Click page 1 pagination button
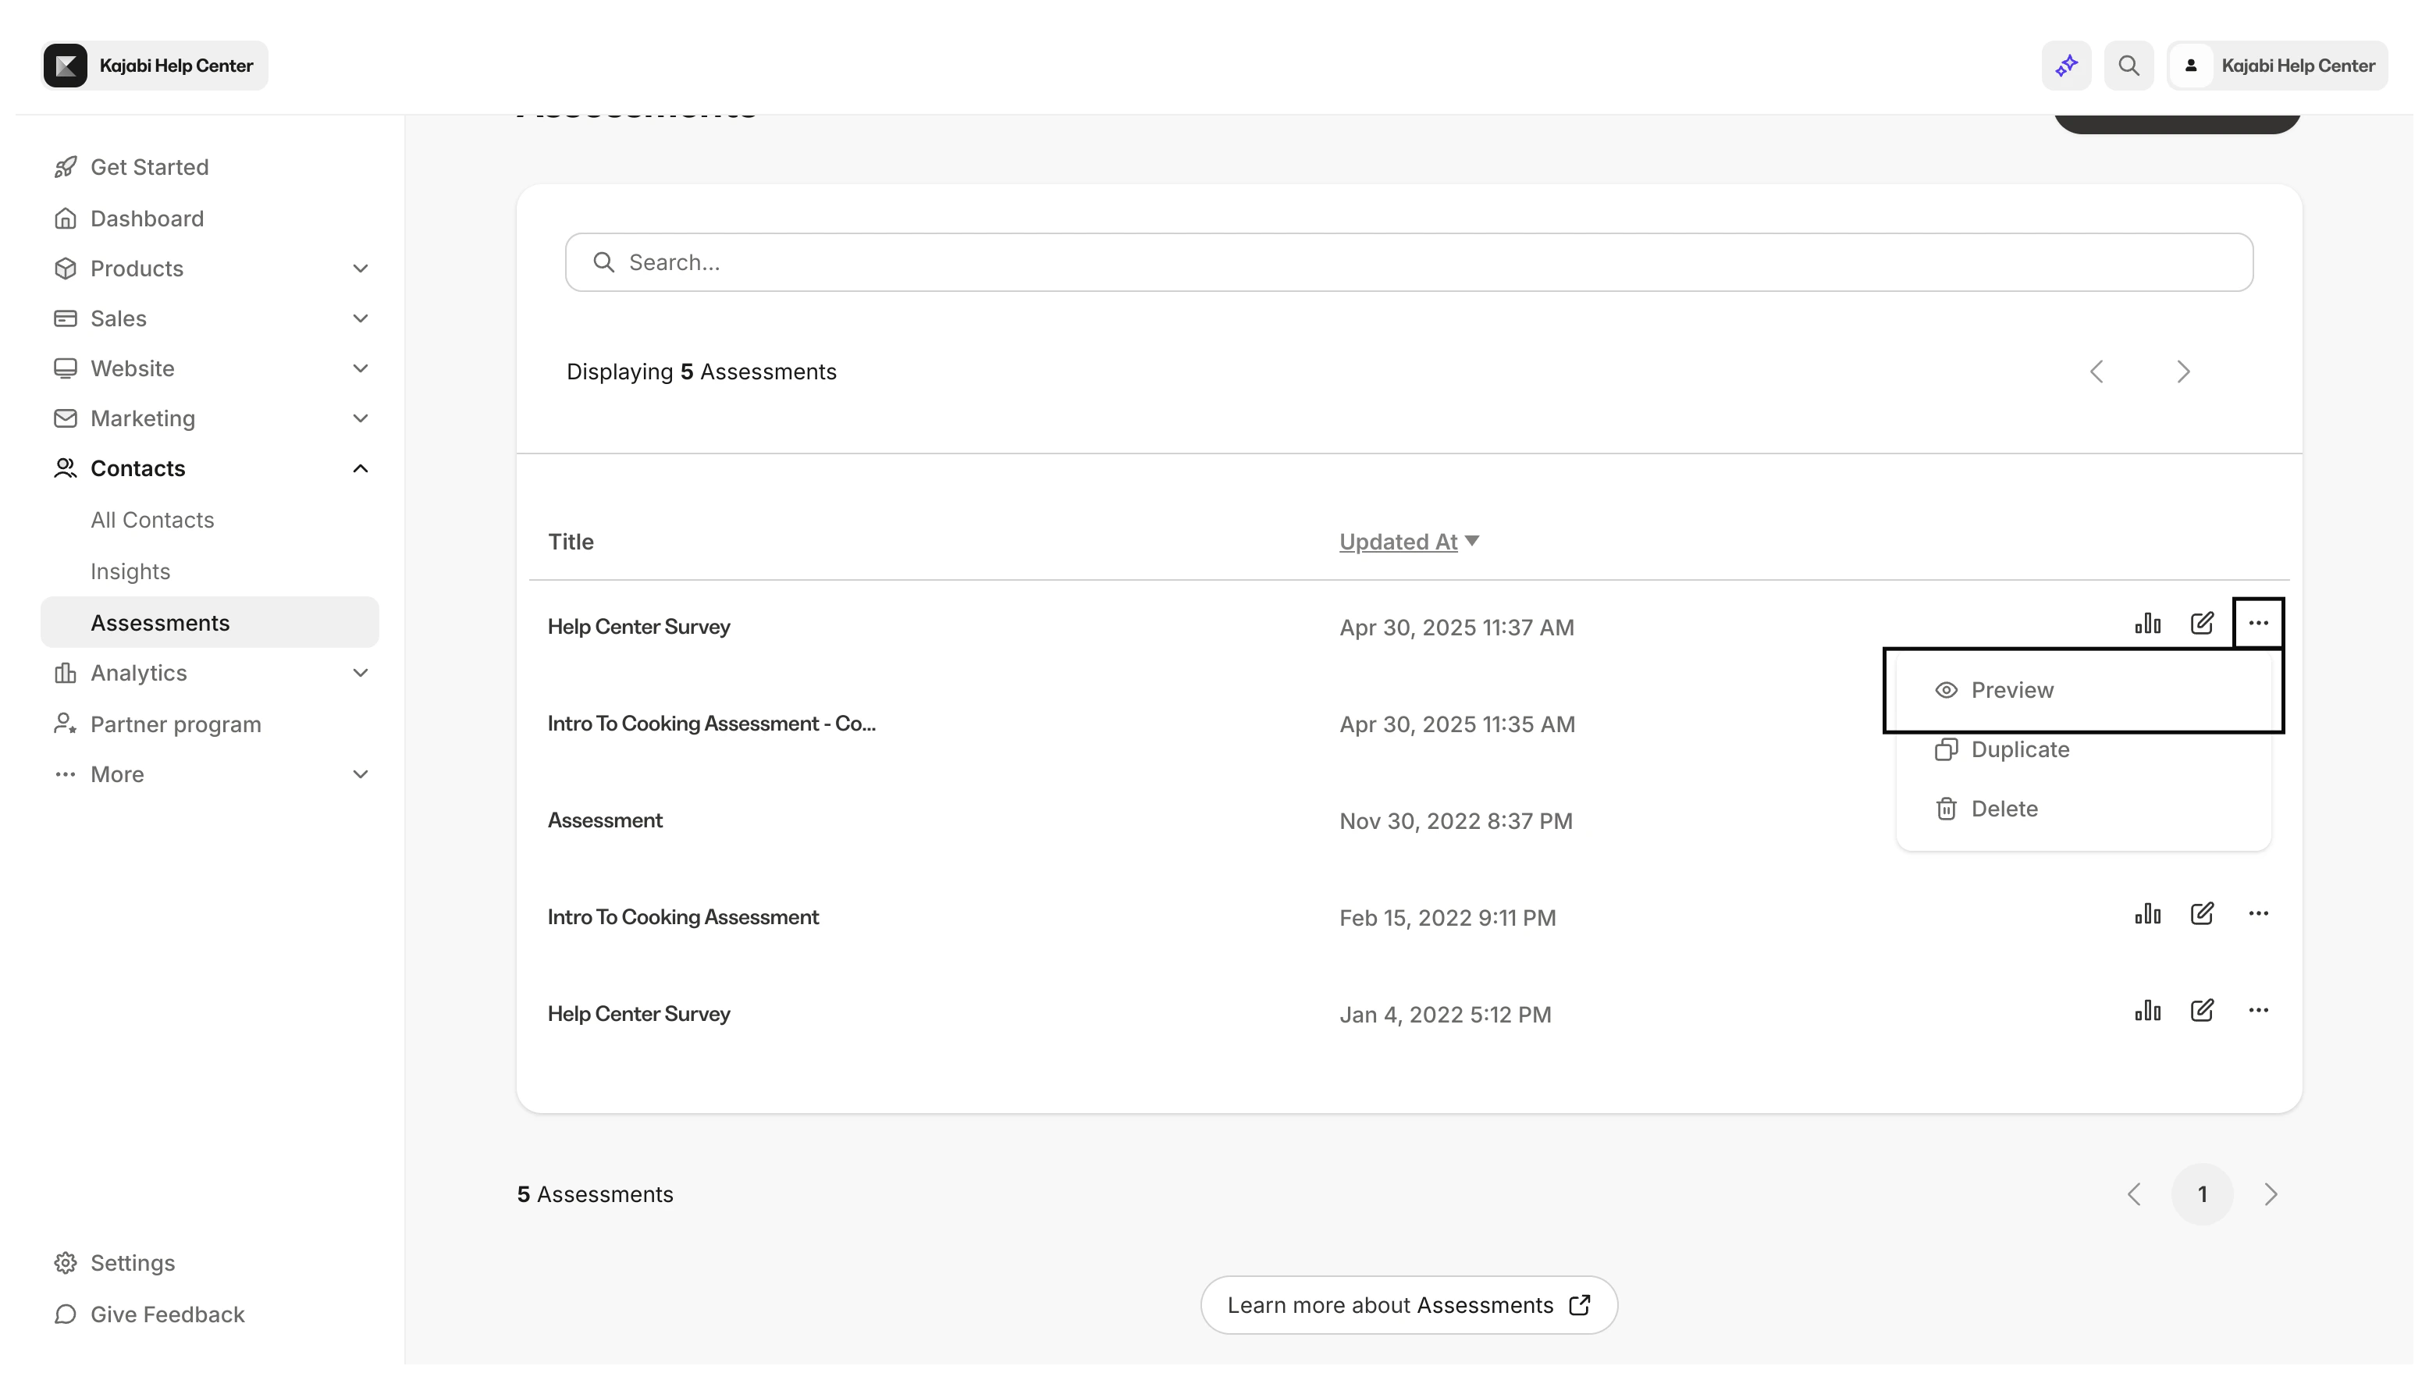Viewport: 2429px width, 1380px height. pyautogui.click(x=2202, y=1194)
